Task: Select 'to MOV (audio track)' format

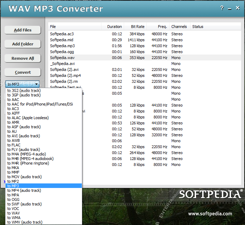Action: pyautogui.click(x=44, y=177)
